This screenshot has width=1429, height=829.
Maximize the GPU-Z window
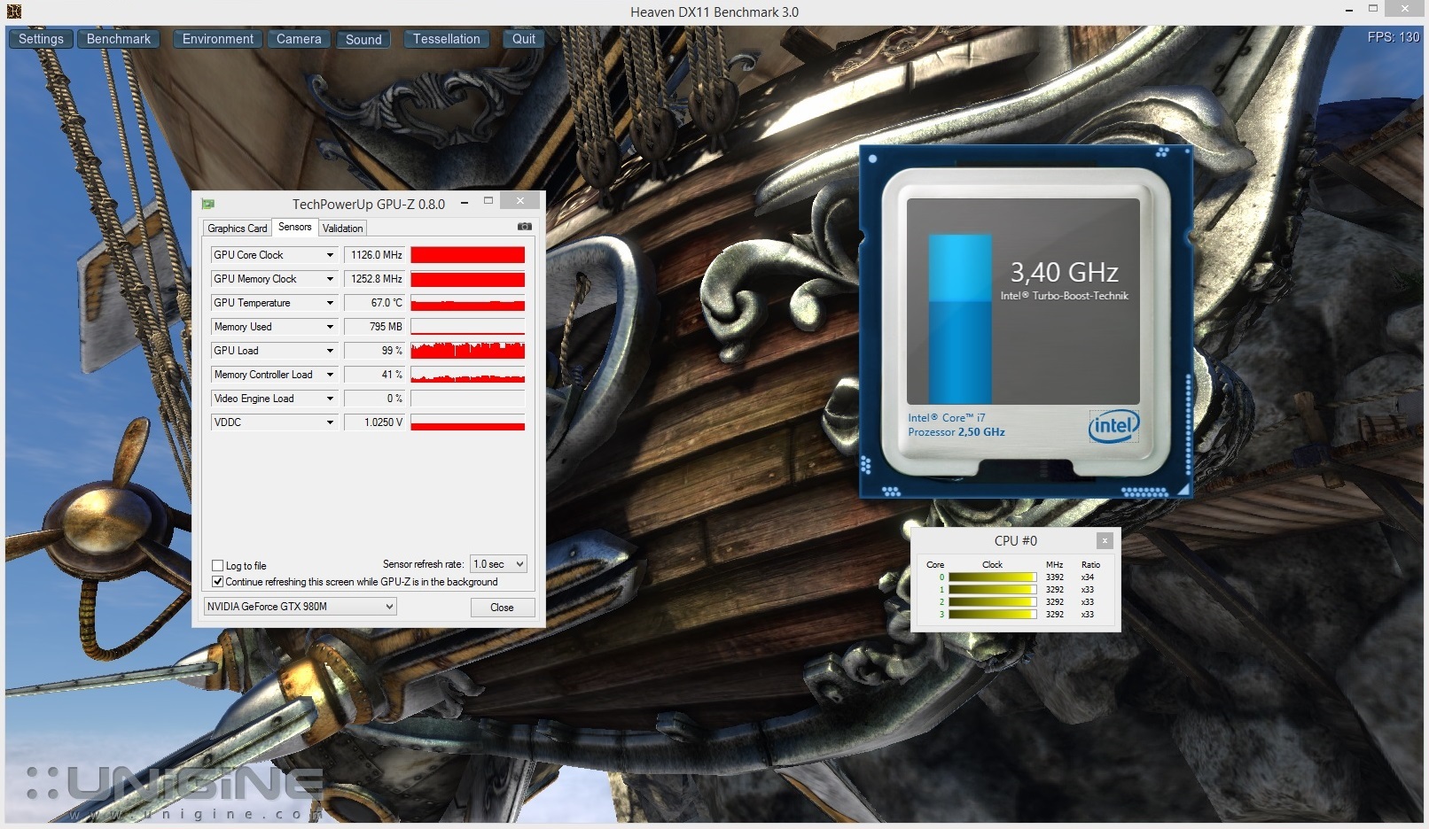tap(488, 201)
